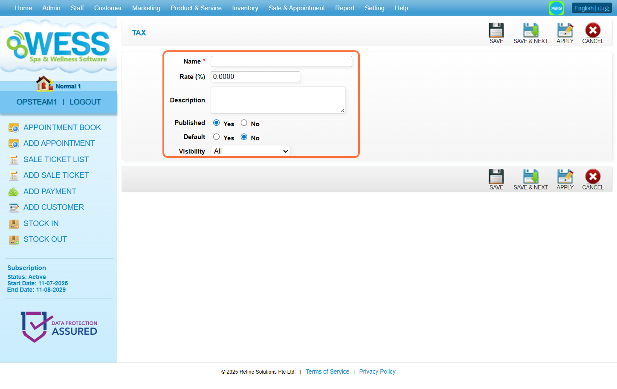Click the top Save floppy disk icon
This screenshot has height=389, width=617.
[496, 31]
